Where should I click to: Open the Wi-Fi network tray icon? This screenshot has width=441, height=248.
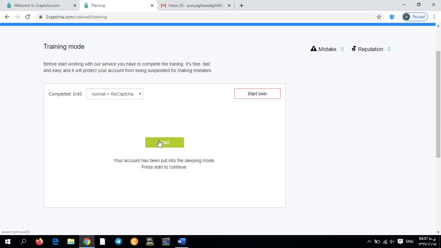(x=385, y=242)
